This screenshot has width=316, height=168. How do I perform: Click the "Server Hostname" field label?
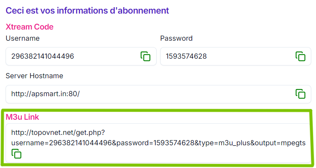[34, 76]
